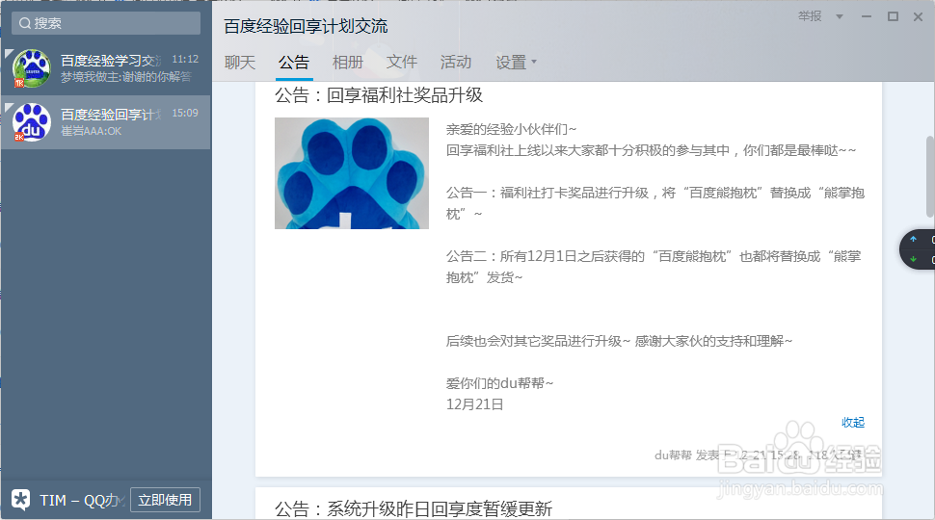Collapse the announcement via 收起

click(x=853, y=423)
